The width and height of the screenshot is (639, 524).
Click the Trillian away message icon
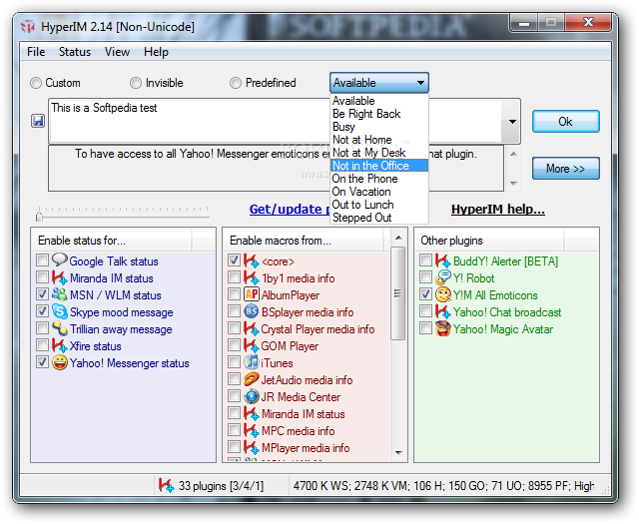point(60,328)
